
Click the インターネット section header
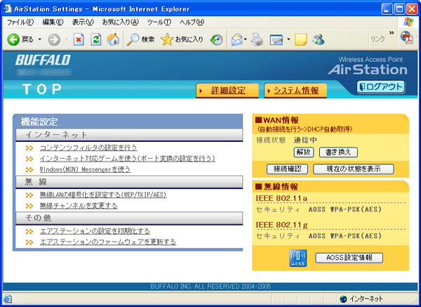(x=129, y=135)
